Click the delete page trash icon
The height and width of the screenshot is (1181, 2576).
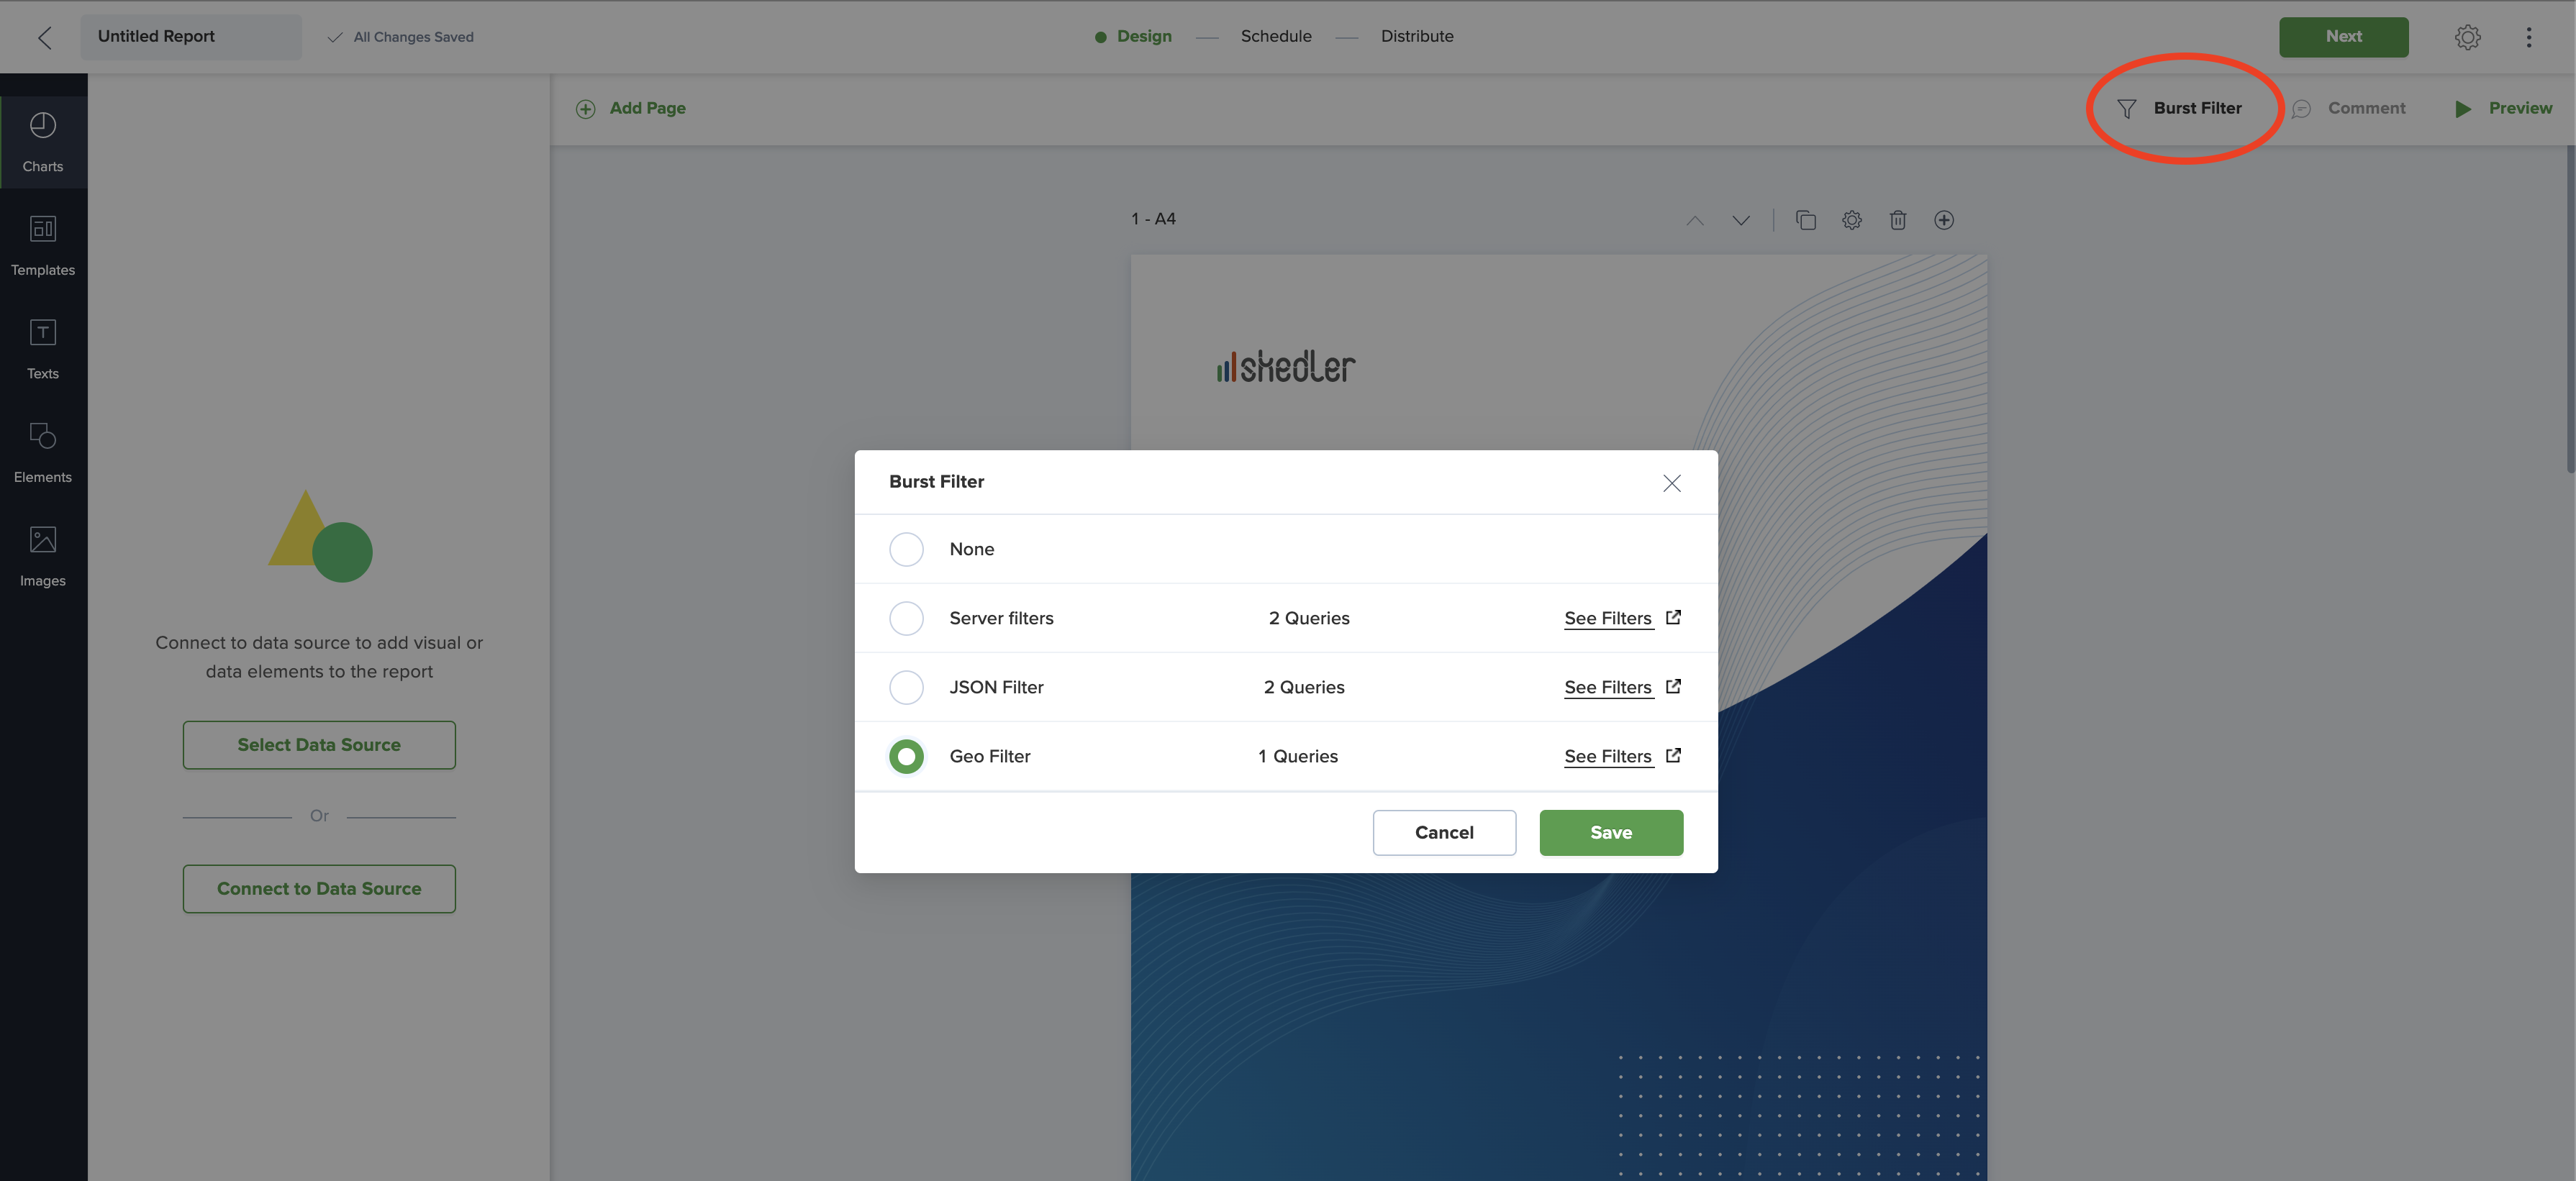(x=1897, y=220)
